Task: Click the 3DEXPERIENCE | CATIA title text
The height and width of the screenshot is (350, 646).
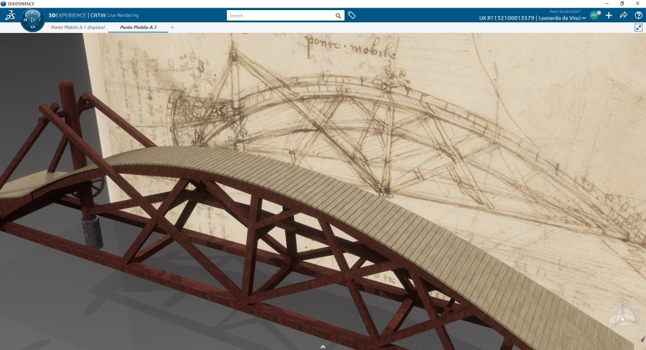Action: tap(77, 15)
